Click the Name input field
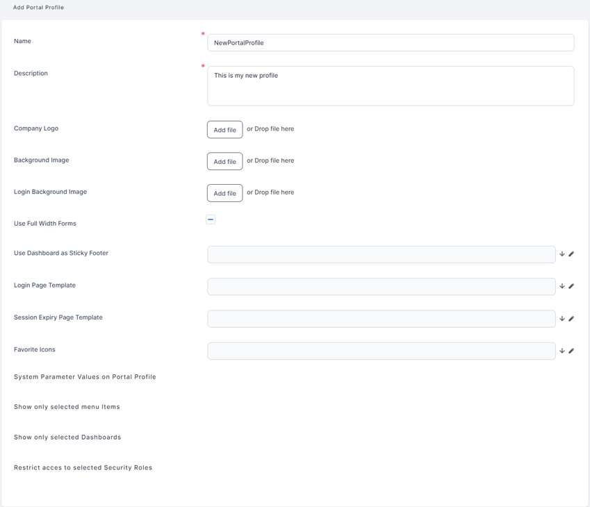The height and width of the screenshot is (507, 590). coord(391,42)
